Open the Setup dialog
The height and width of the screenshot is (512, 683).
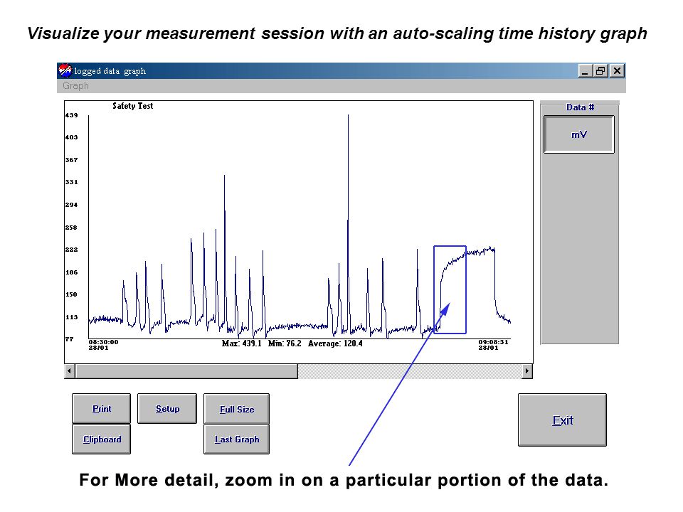click(x=167, y=408)
